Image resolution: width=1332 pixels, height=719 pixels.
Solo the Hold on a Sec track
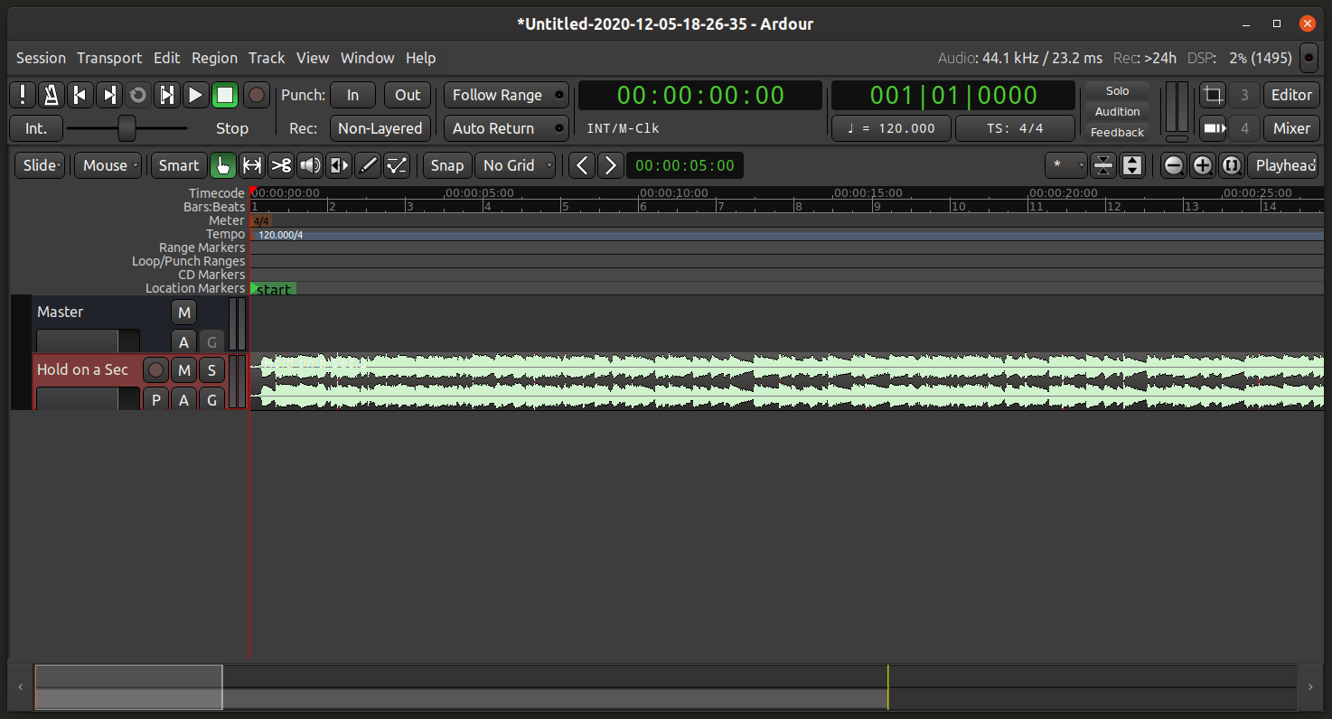(211, 369)
